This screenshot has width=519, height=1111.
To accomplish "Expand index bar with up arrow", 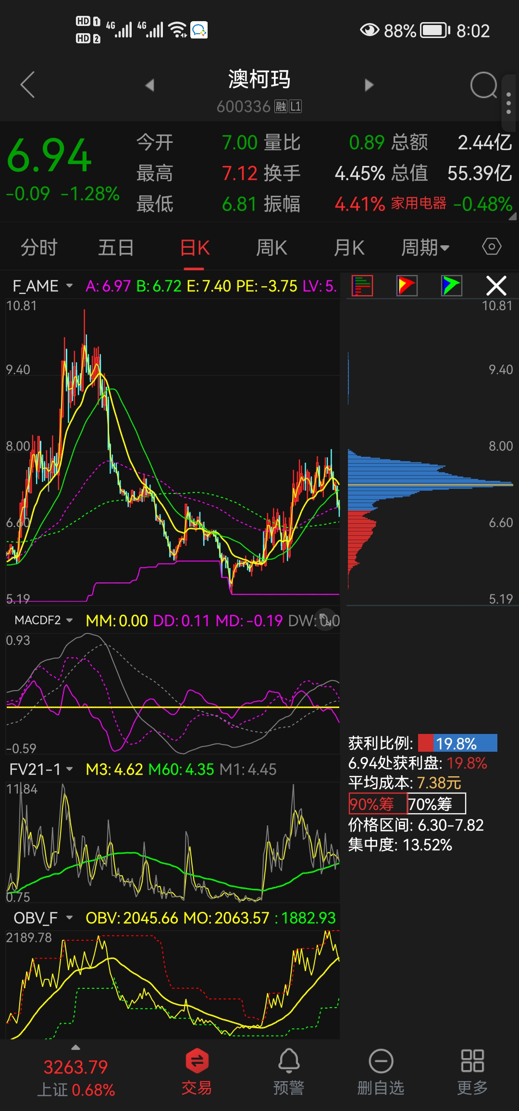I will click(75, 1048).
